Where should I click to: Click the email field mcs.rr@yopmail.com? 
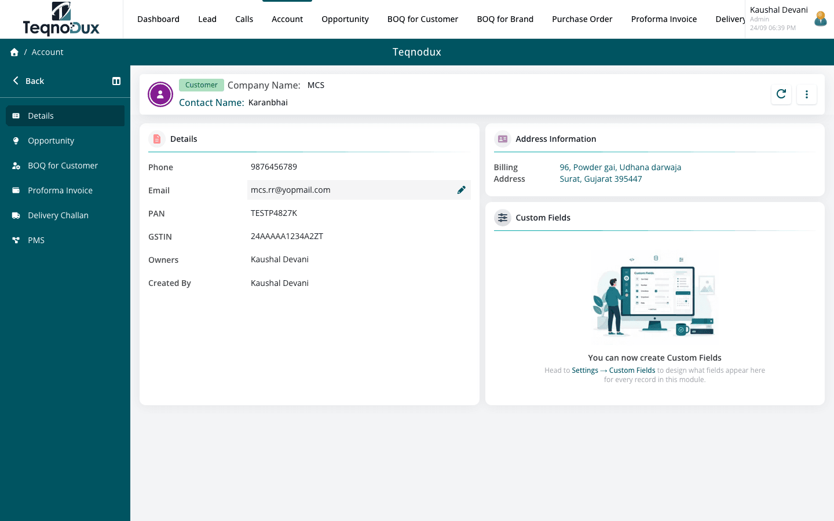click(359, 190)
